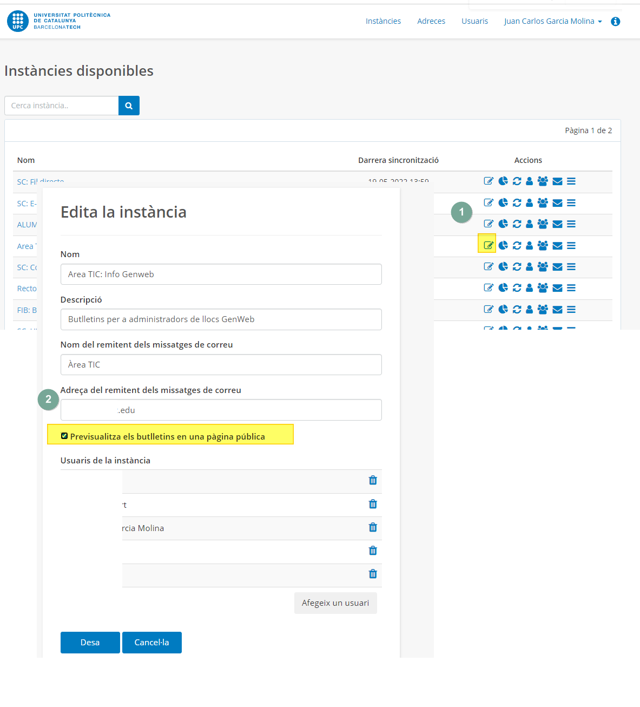640x707 pixels.
Task: Click the sync arrows icon in the ALUM row
Action: (x=517, y=224)
